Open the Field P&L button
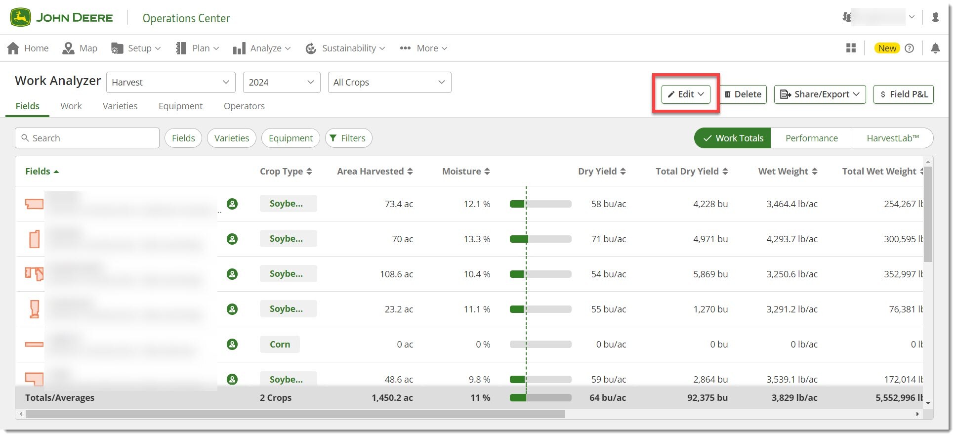The width and height of the screenshot is (956, 437). point(903,94)
